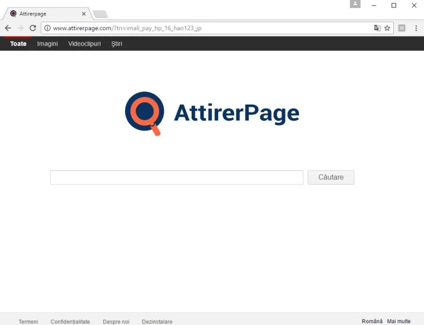The image size is (424, 325).
Task: Open the Despre noi footer link
Action: pyautogui.click(x=116, y=322)
